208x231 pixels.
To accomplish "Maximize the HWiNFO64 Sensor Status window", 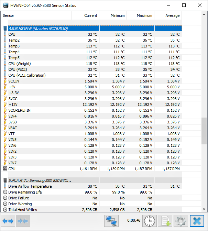I will click(184, 5).
